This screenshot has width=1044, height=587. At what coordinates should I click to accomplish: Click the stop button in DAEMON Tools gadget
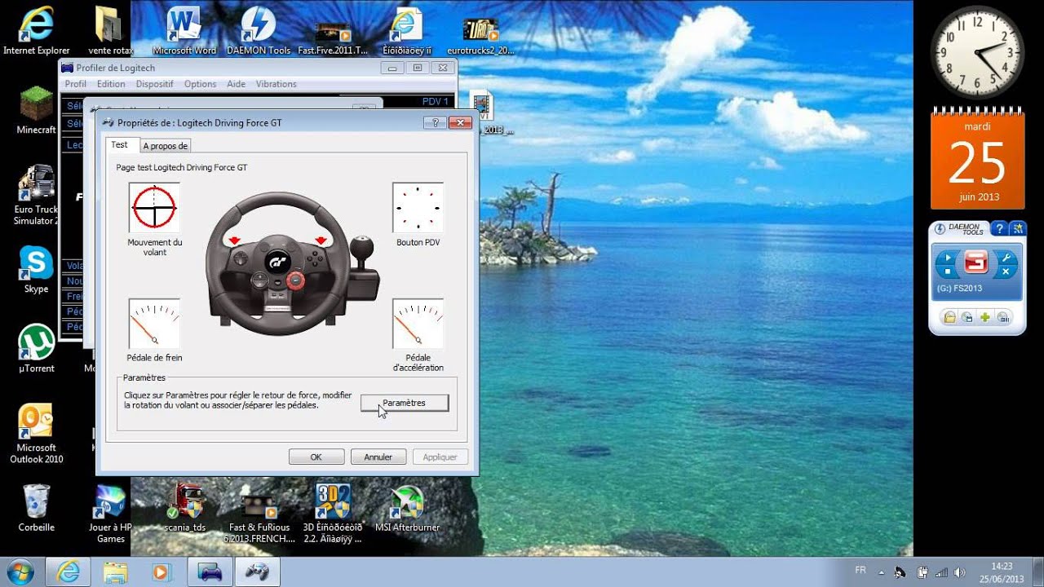[948, 271]
